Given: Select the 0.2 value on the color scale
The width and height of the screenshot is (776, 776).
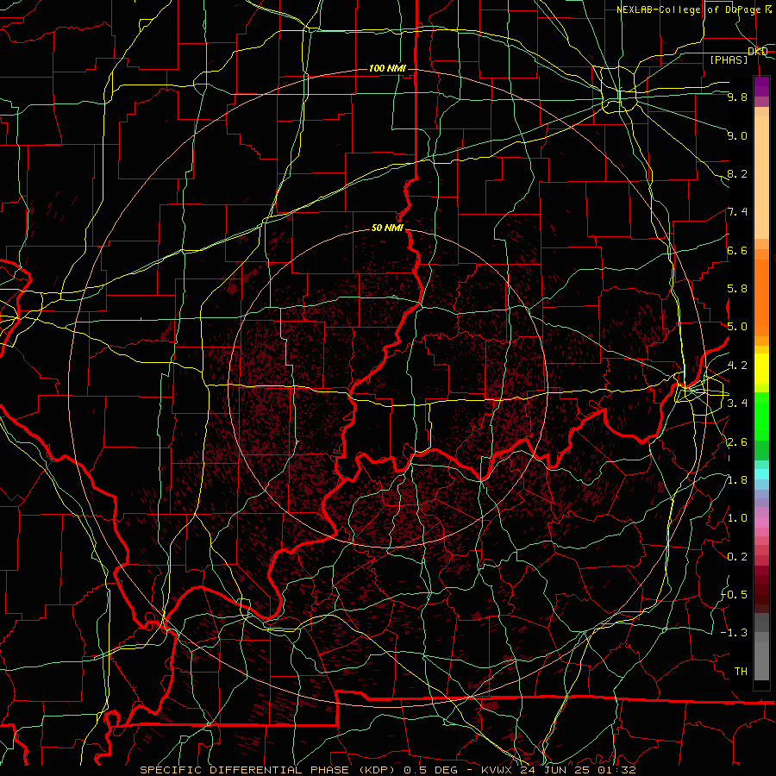Looking at the screenshot, I should tap(737, 557).
